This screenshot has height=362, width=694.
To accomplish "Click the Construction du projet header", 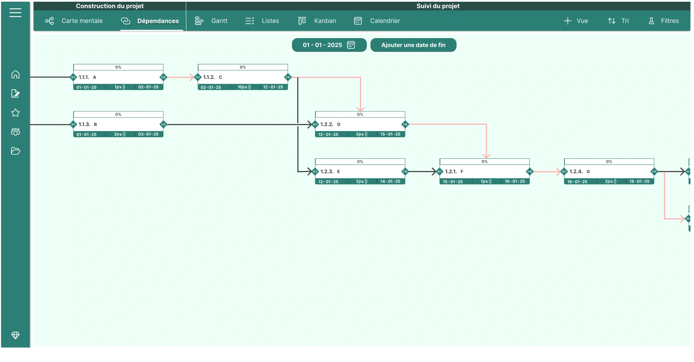I will pyautogui.click(x=109, y=6).
